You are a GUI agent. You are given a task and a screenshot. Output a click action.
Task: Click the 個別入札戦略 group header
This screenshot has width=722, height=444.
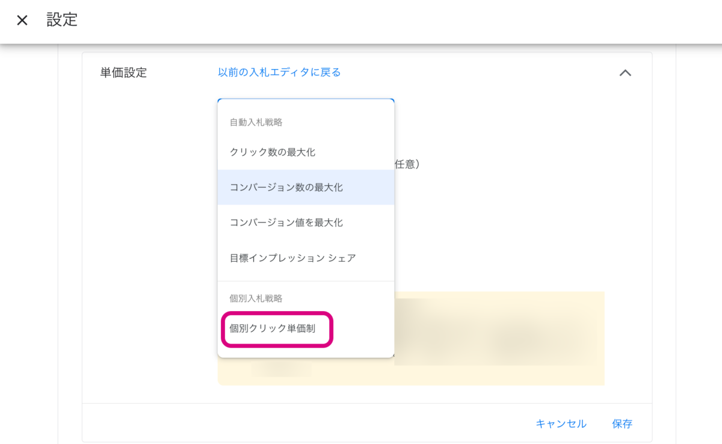click(256, 298)
